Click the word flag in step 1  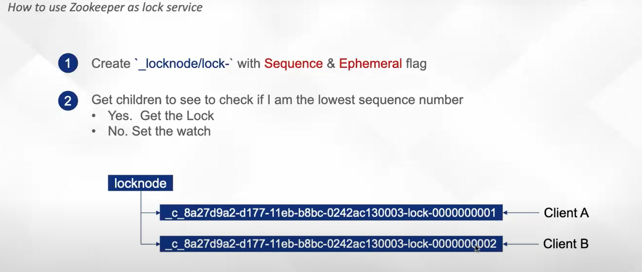click(416, 64)
